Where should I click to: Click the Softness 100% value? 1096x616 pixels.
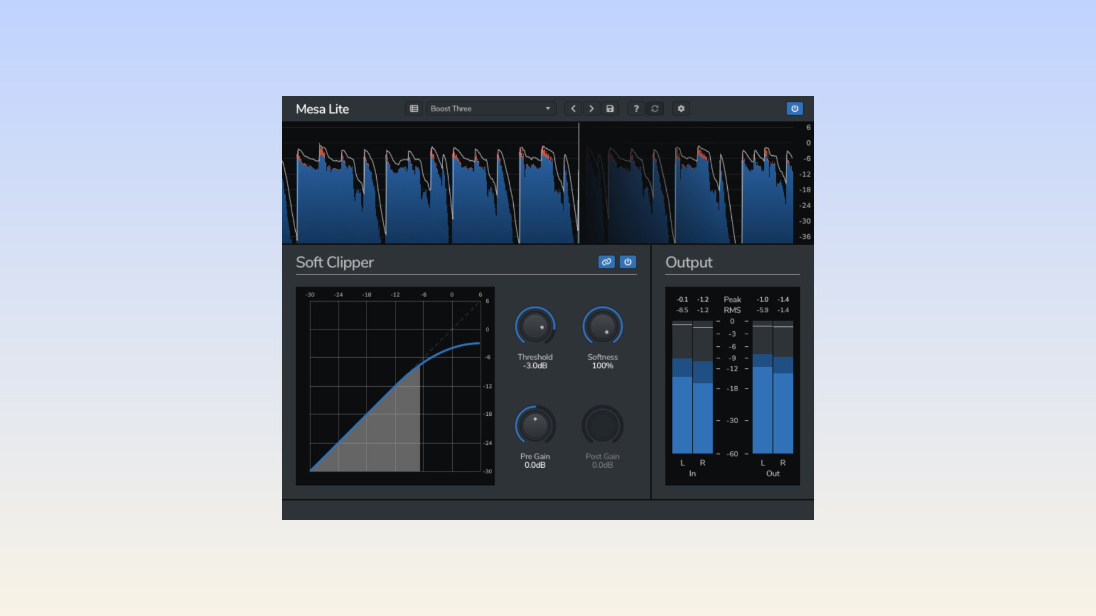[602, 366]
